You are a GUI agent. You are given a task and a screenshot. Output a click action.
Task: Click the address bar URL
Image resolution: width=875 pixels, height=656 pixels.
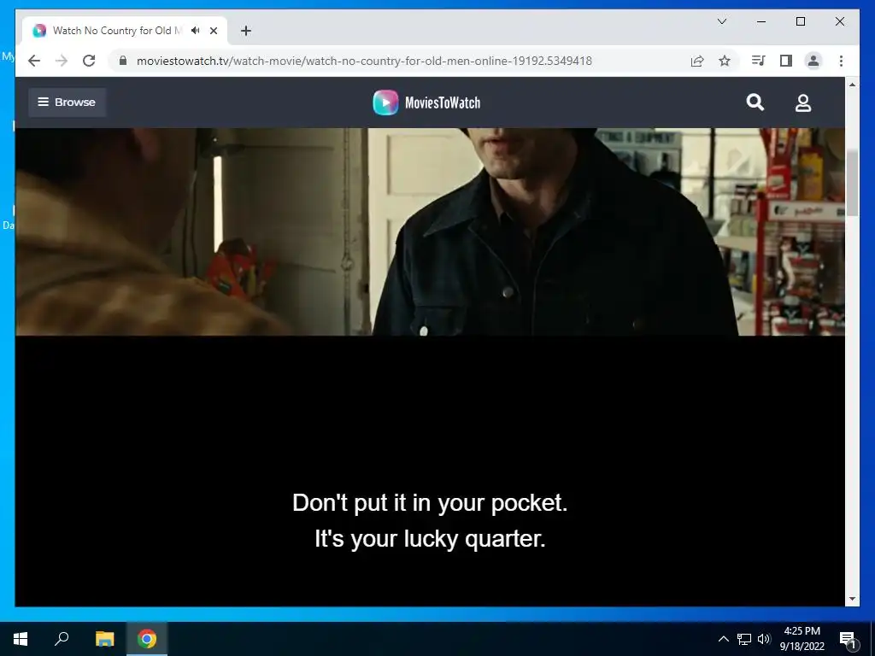pyautogui.click(x=364, y=61)
